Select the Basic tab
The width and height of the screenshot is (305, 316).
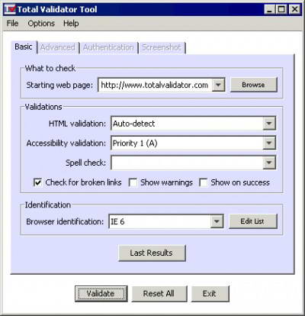(24, 47)
